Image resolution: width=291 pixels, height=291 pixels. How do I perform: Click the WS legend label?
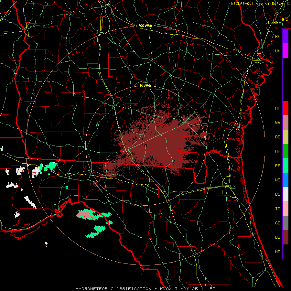277,180
